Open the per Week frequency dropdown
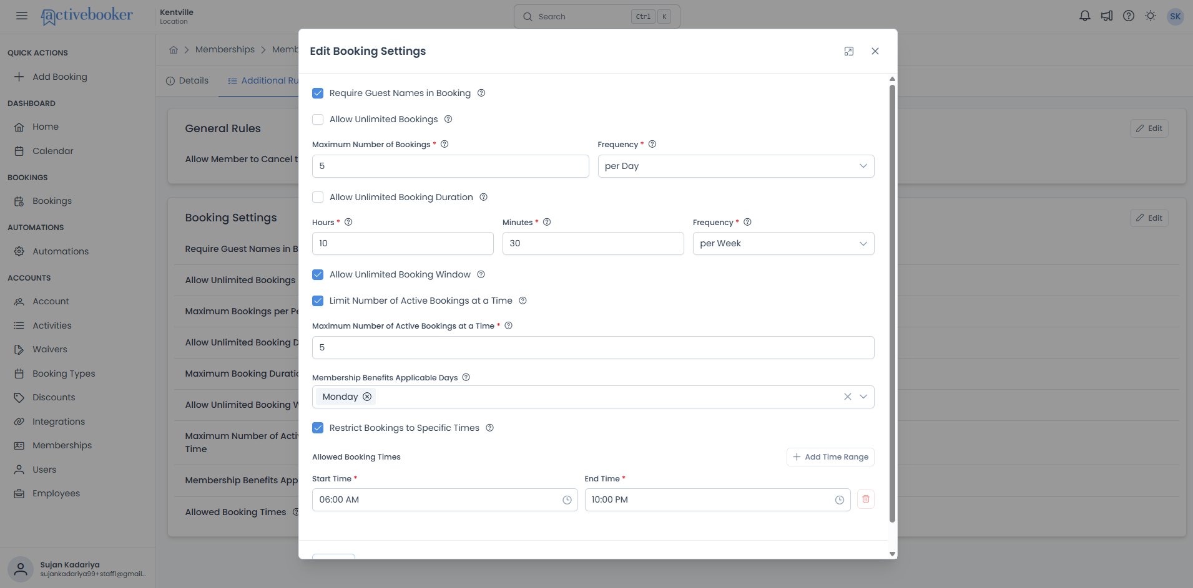 pyautogui.click(x=783, y=243)
